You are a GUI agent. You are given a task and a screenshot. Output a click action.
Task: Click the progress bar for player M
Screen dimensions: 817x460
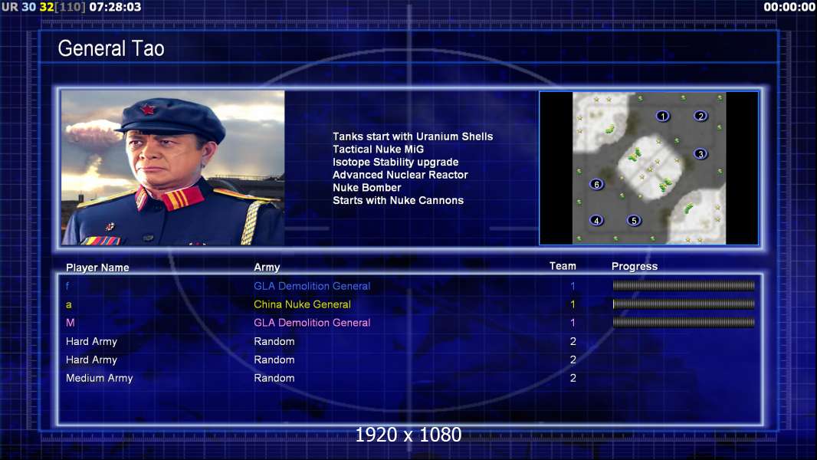pos(684,323)
